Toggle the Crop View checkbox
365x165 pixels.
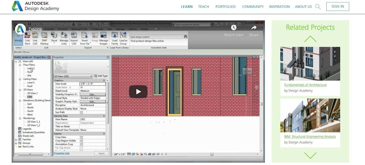[82, 138]
